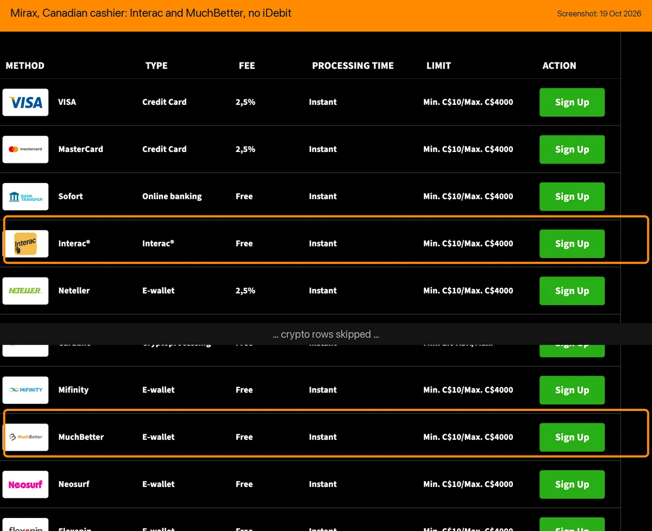Sign Up in the Neosurf row
This screenshot has height=531, width=652.
(572, 484)
